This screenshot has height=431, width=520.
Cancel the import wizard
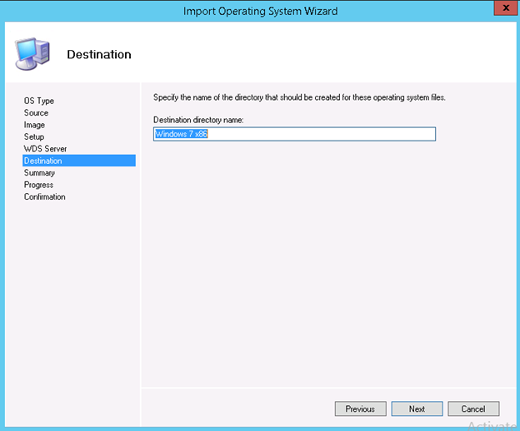pyautogui.click(x=472, y=409)
